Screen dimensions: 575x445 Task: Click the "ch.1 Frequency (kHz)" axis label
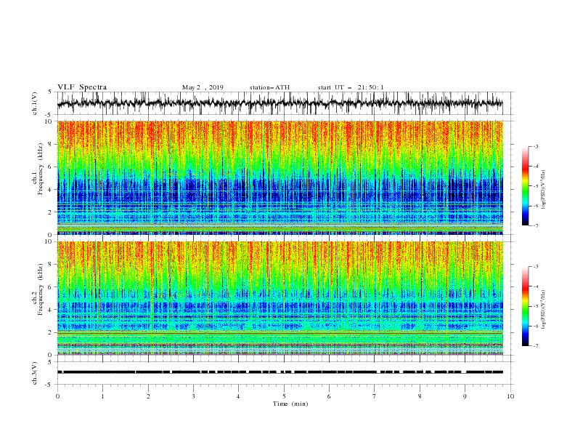(38, 169)
